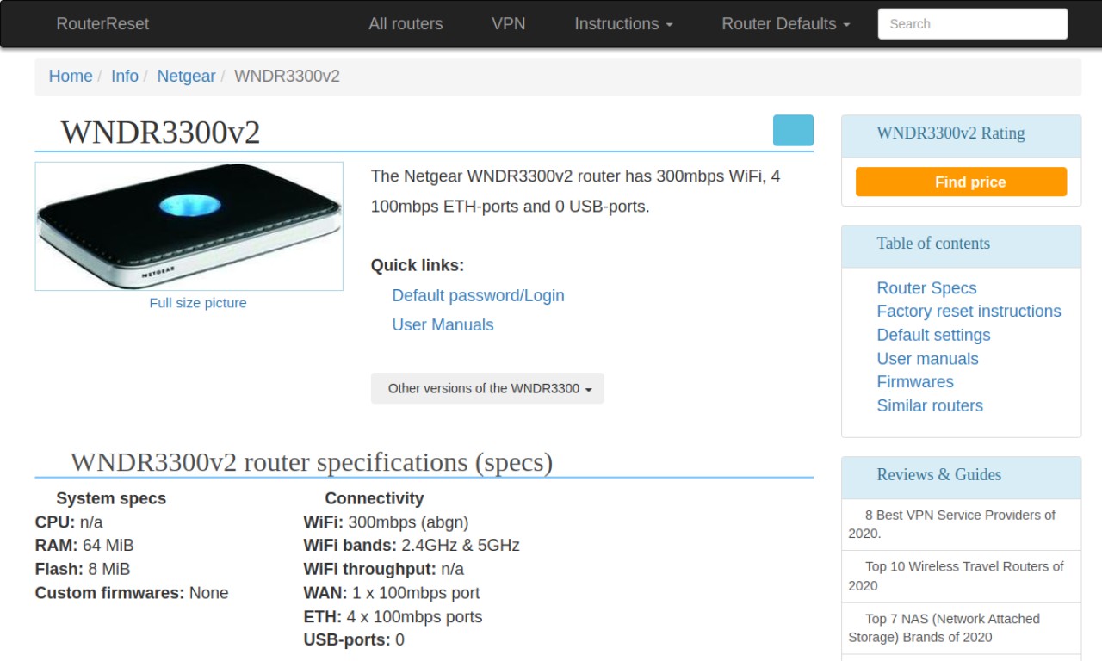Go to the VPN page
Screen dimensions: 1102x661
tap(509, 24)
